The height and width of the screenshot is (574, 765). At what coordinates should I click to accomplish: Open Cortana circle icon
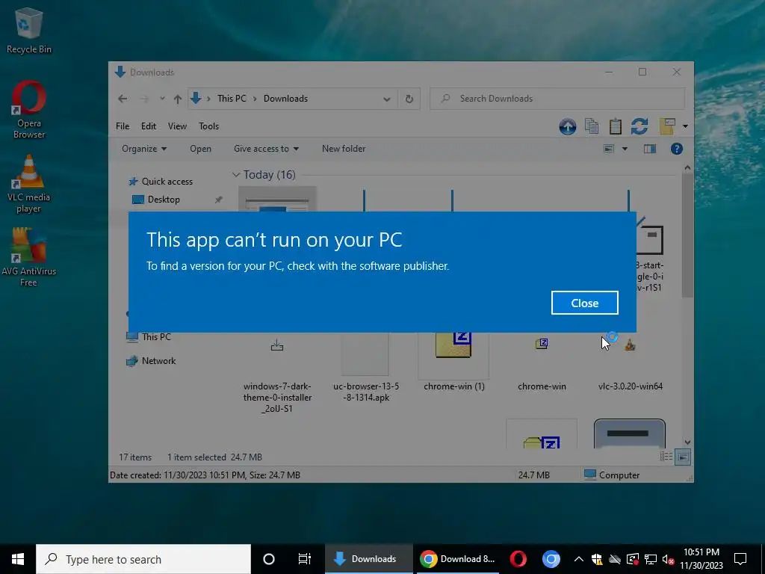point(269,559)
